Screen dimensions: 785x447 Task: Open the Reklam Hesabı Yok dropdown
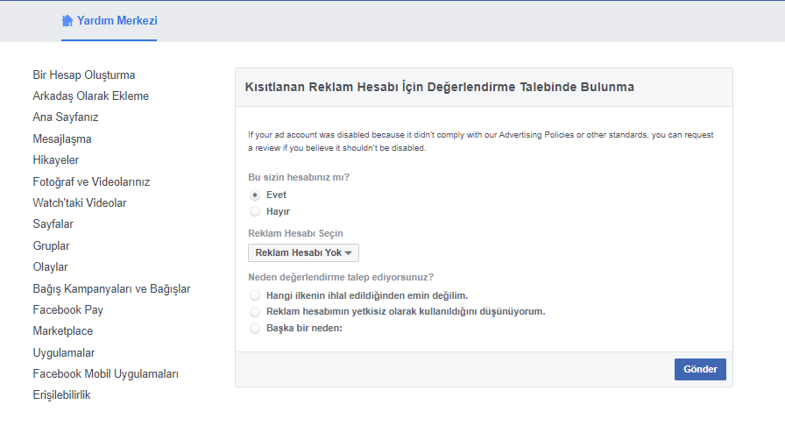click(x=303, y=252)
